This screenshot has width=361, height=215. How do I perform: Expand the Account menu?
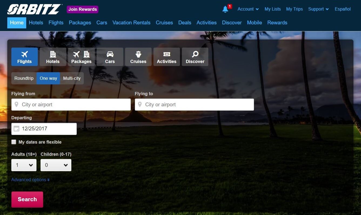point(248,9)
